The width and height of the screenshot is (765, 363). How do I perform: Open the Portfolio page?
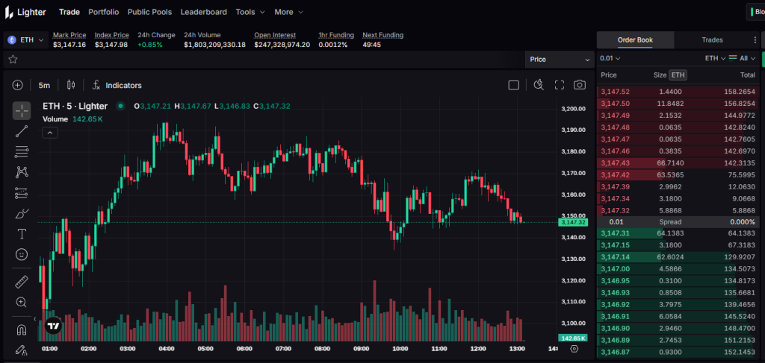[103, 12]
